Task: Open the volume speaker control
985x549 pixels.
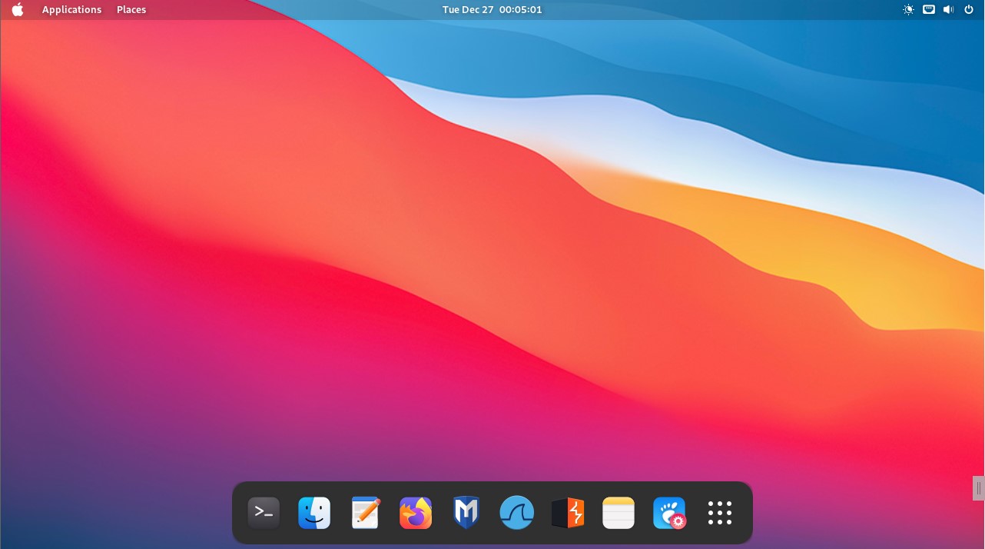Action: [949, 10]
